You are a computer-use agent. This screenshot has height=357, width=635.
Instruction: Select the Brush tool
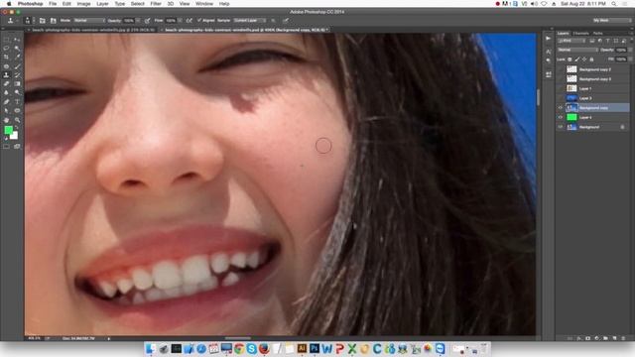pyautogui.click(x=17, y=66)
